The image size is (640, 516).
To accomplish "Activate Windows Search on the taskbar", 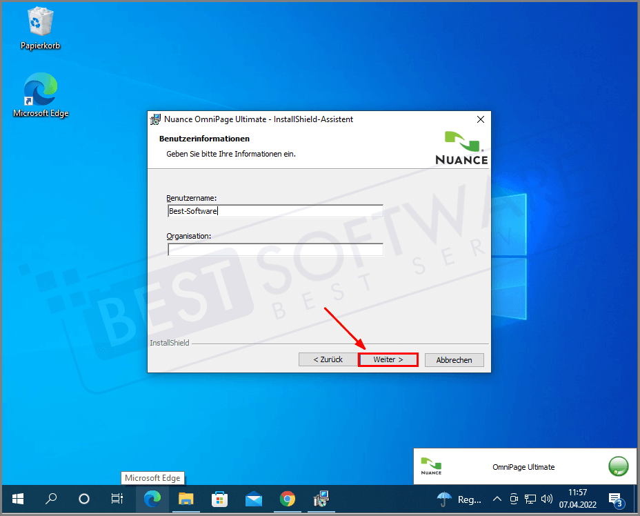I will (x=51, y=499).
